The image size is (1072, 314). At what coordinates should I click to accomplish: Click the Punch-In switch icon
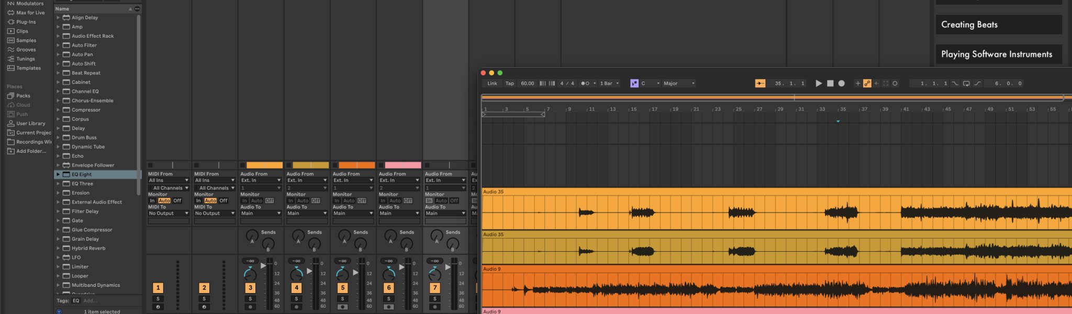point(955,83)
